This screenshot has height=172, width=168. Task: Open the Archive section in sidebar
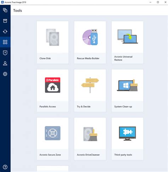5,21
